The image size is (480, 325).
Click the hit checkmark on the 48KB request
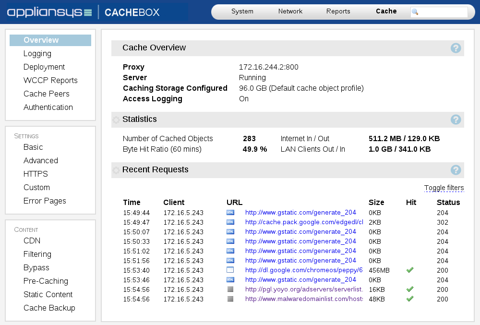[x=410, y=299]
